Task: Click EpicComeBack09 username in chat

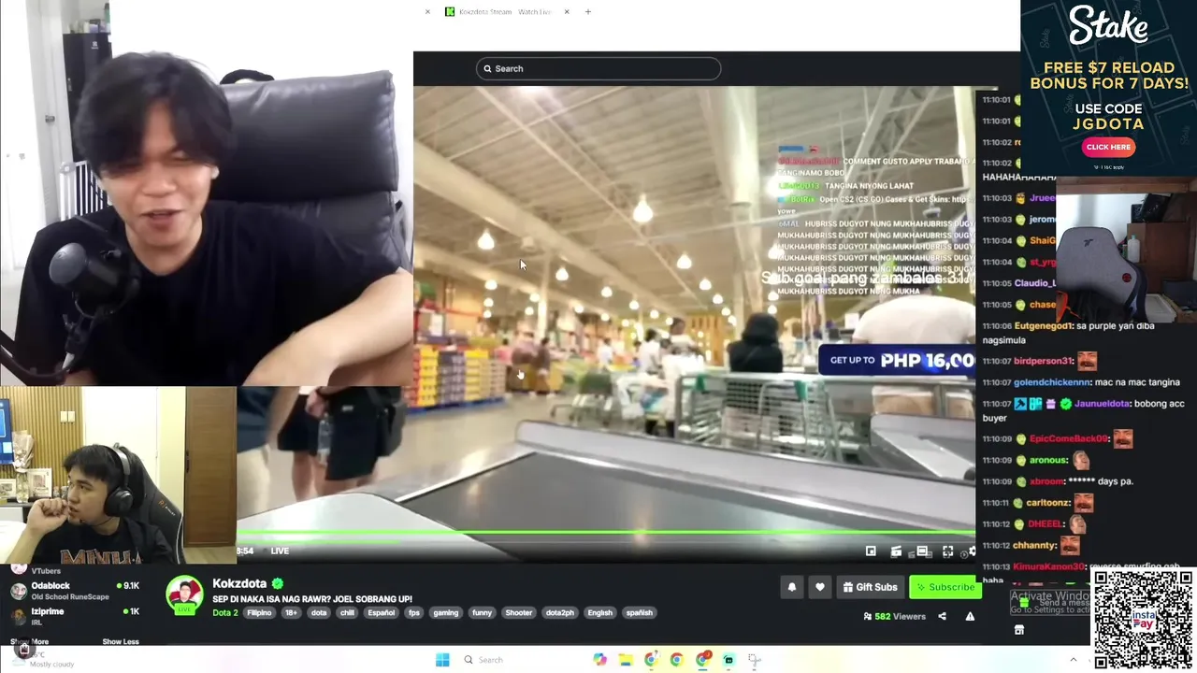Action: [x=1068, y=438]
